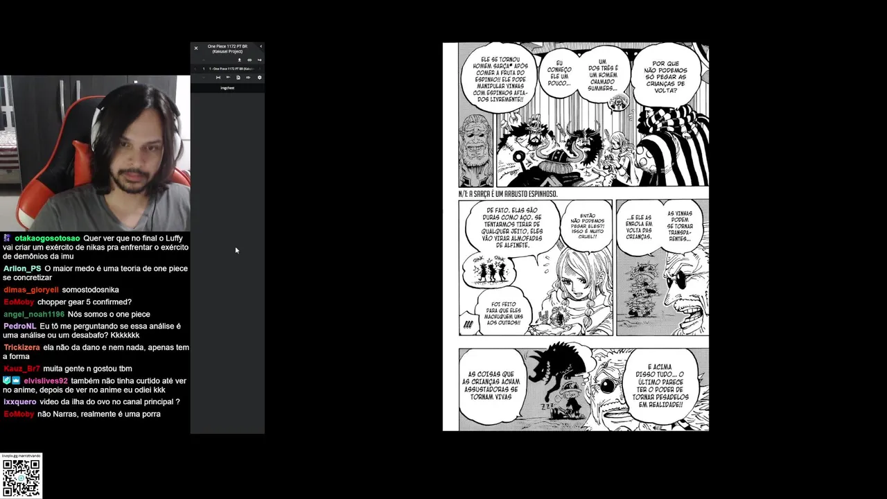Click the message 'muita gente n gostou tbm'
Viewport: 887px width, 499px height.
[x=87, y=369]
